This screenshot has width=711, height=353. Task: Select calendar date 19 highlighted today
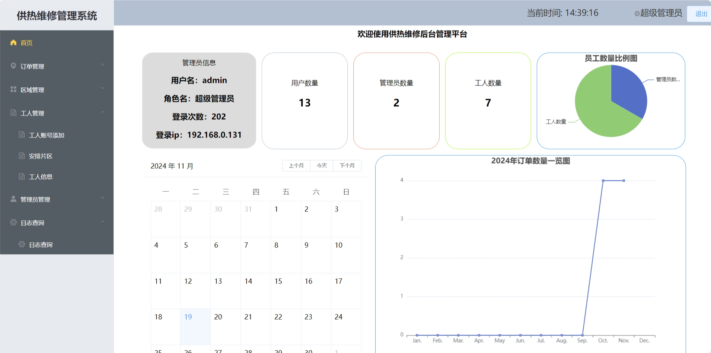[x=195, y=327]
